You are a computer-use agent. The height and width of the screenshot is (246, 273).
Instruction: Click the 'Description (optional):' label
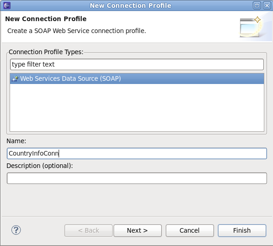pos(40,166)
